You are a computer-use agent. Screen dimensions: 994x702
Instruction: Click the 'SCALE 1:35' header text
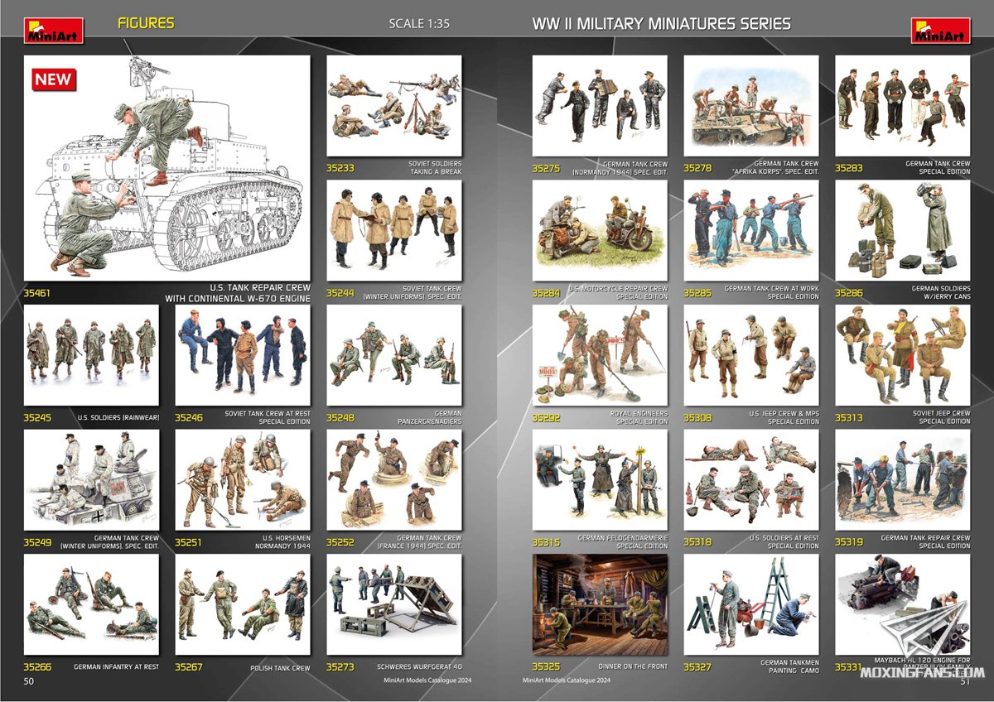(x=419, y=24)
